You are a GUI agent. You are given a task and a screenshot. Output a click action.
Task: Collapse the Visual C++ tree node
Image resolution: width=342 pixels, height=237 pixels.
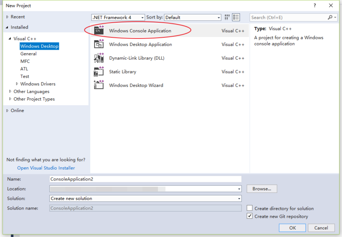(10, 39)
